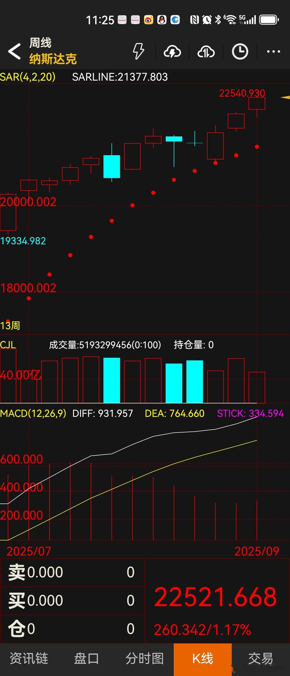Tap the change 260.342/1.17% value
The height and width of the screenshot is (676, 290).
click(202, 630)
